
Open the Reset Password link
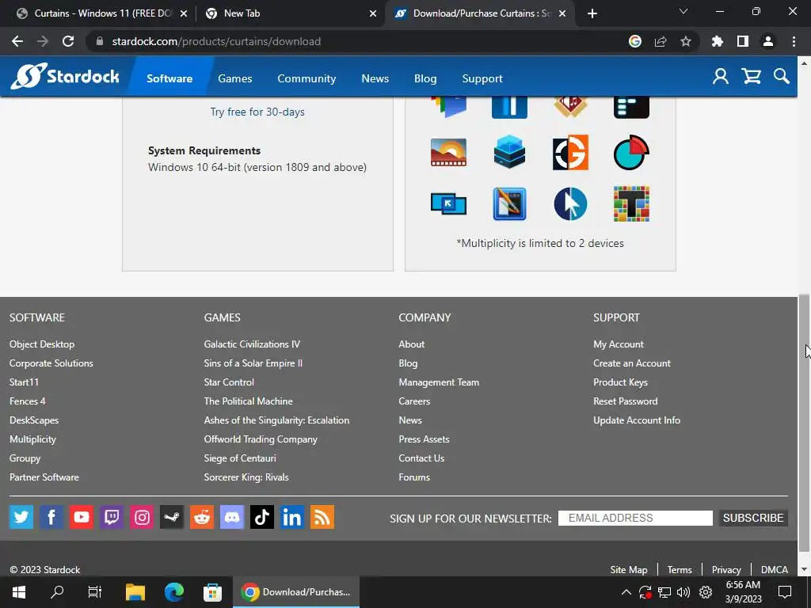(x=626, y=401)
